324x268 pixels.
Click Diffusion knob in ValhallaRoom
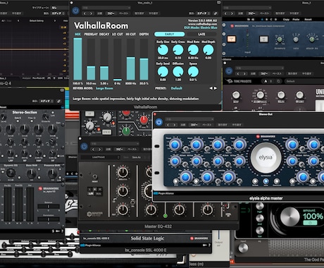pyautogui.click(x=178, y=72)
